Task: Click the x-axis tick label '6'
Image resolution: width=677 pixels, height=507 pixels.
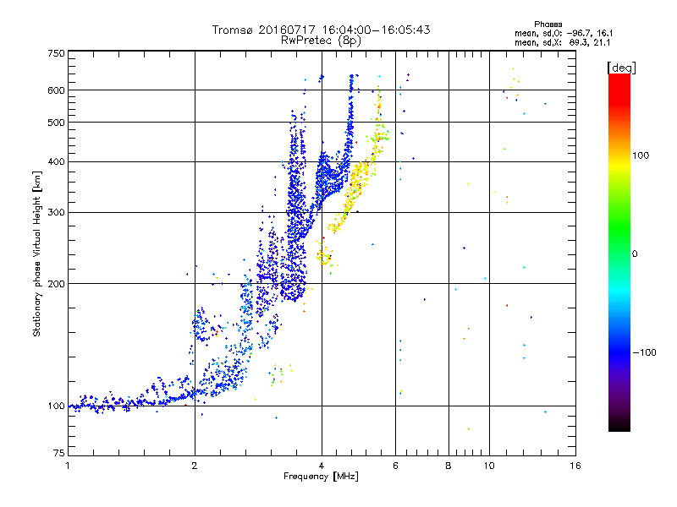Action: pos(395,466)
